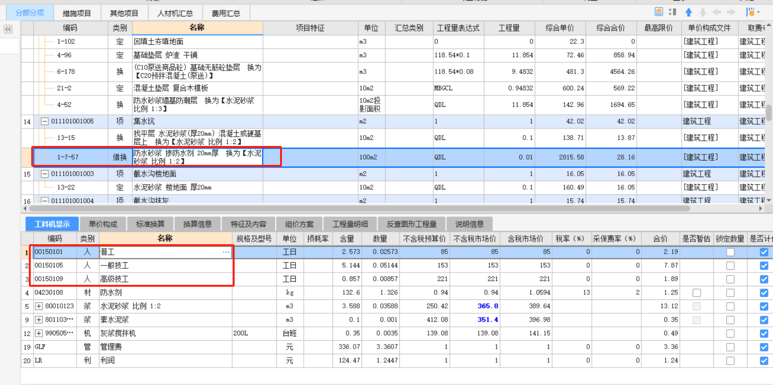This screenshot has width=773, height=385.
Task: Click the grey move-left arrow icon
Action: [x=717, y=12]
